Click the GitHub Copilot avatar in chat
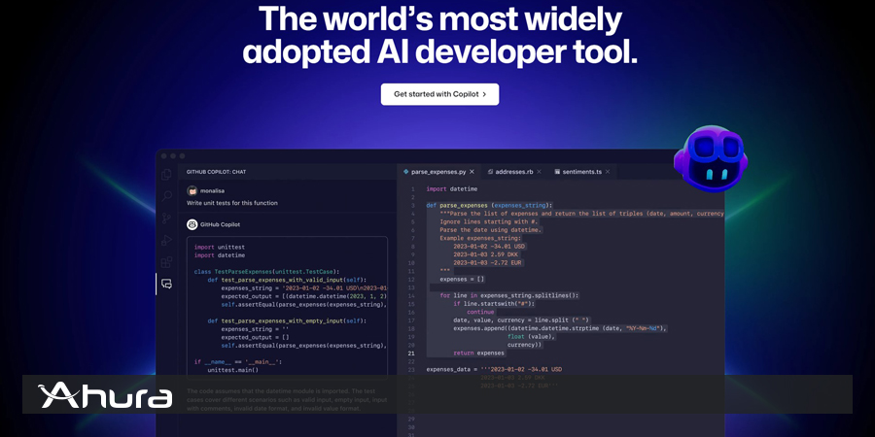This screenshot has height=437, width=875. pyautogui.click(x=192, y=224)
